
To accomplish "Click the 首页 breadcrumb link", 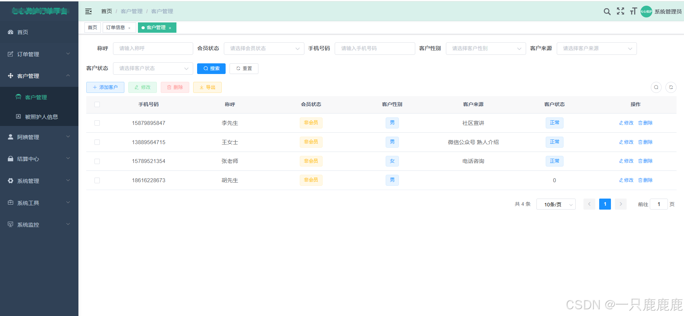I will (107, 11).
